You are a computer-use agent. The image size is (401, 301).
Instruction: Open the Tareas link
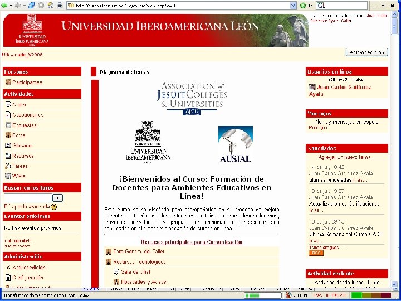point(19,166)
